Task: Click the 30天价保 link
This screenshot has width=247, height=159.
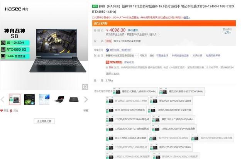Action: click(197, 55)
